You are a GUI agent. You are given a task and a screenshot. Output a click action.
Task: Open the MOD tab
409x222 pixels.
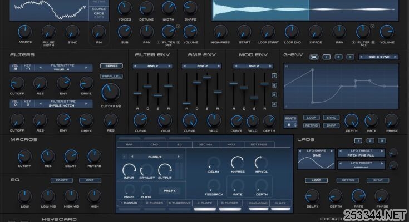click(x=231, y=144)
